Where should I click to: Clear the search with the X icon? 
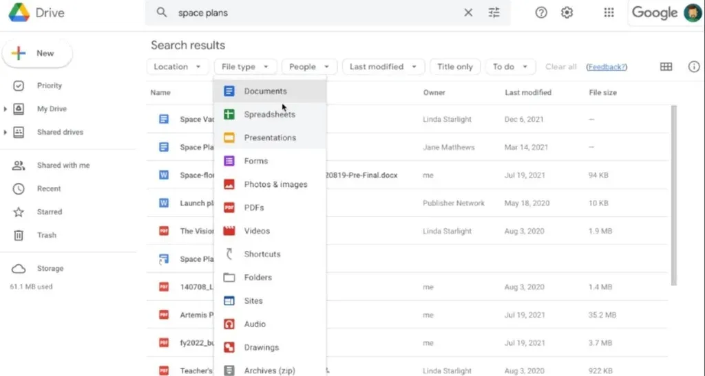pyautogui.click(x=468, y=12)
